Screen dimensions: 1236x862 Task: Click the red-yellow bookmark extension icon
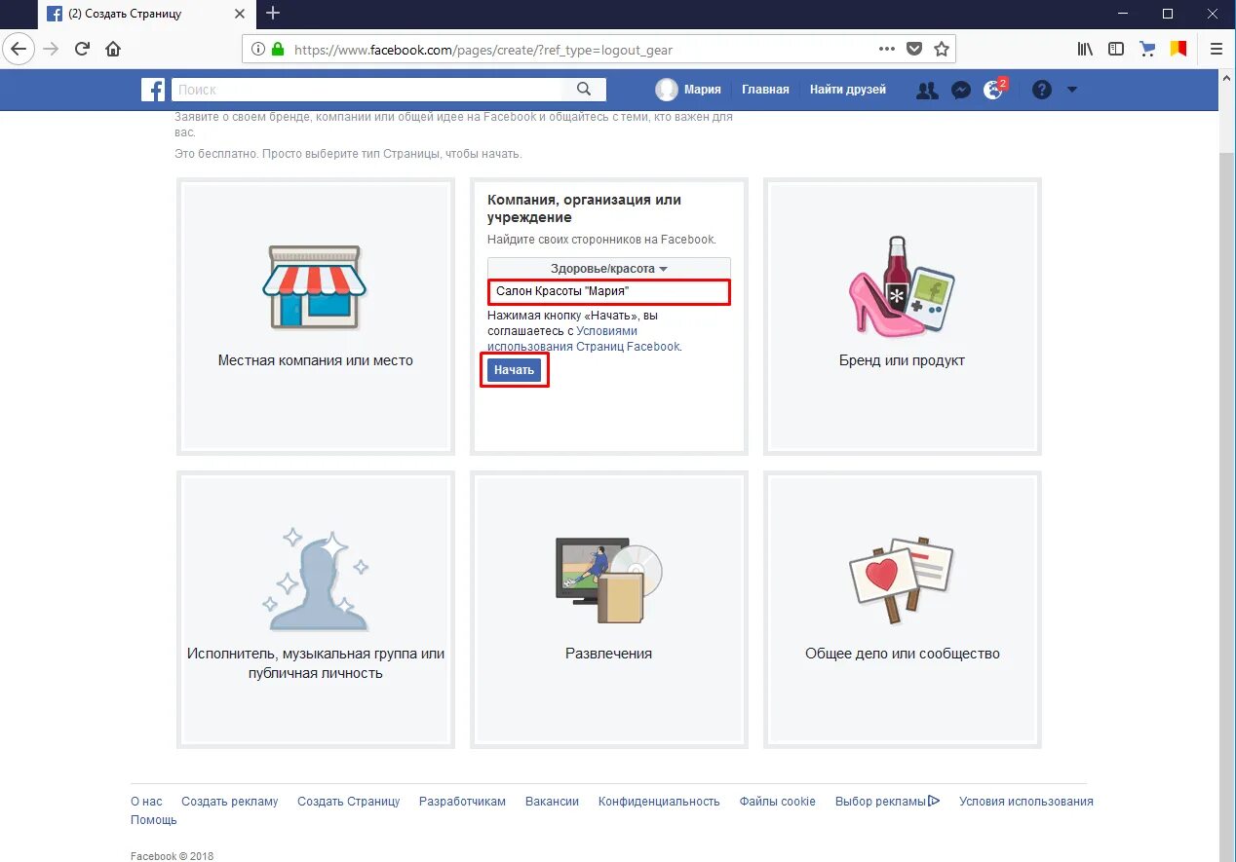click(x=1178, y=49)
